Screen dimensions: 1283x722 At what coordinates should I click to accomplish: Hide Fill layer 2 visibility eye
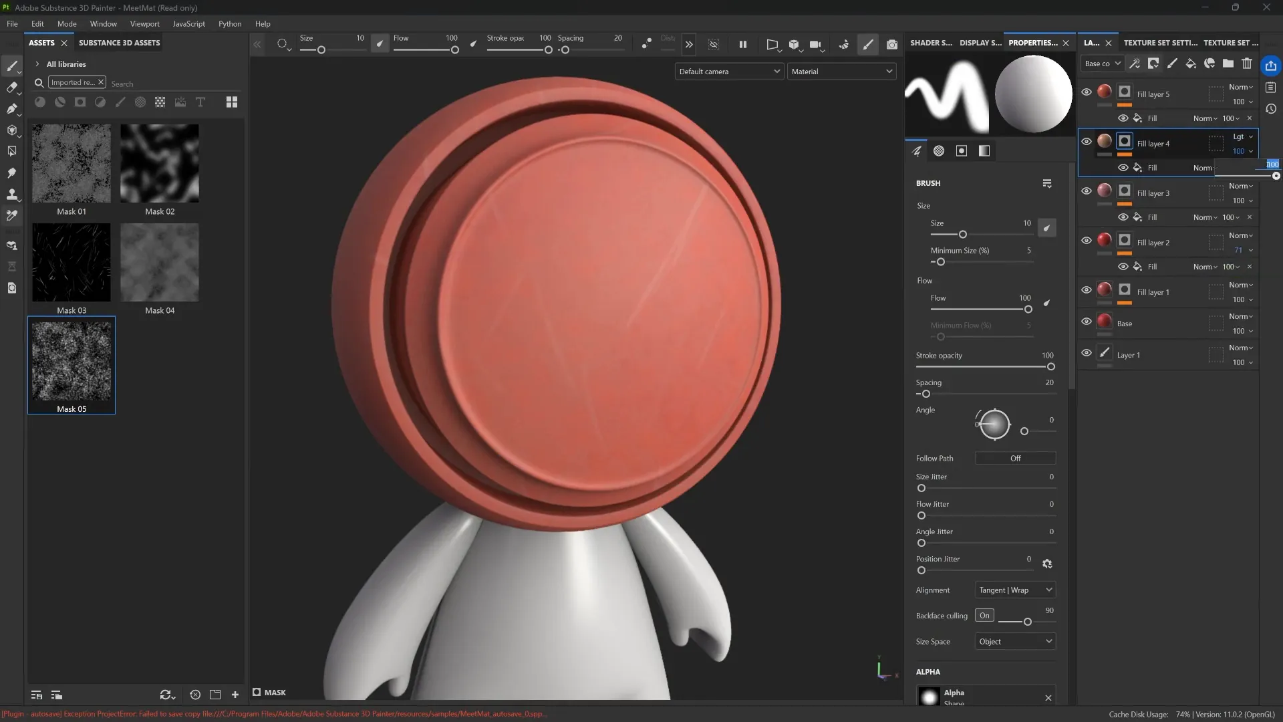(1086, 241)
